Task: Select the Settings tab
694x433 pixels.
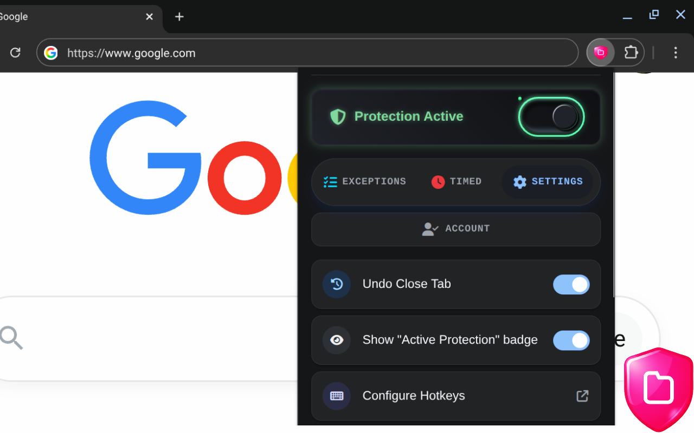Action: 548,182
